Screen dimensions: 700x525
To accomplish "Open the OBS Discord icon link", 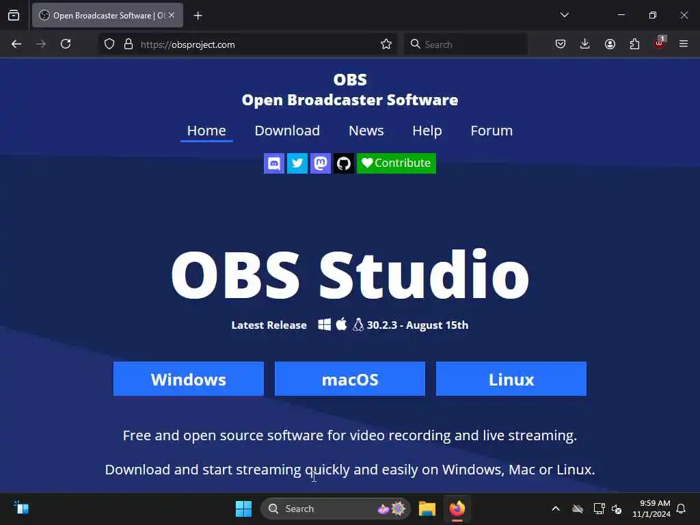I will (x=273, y=163).
